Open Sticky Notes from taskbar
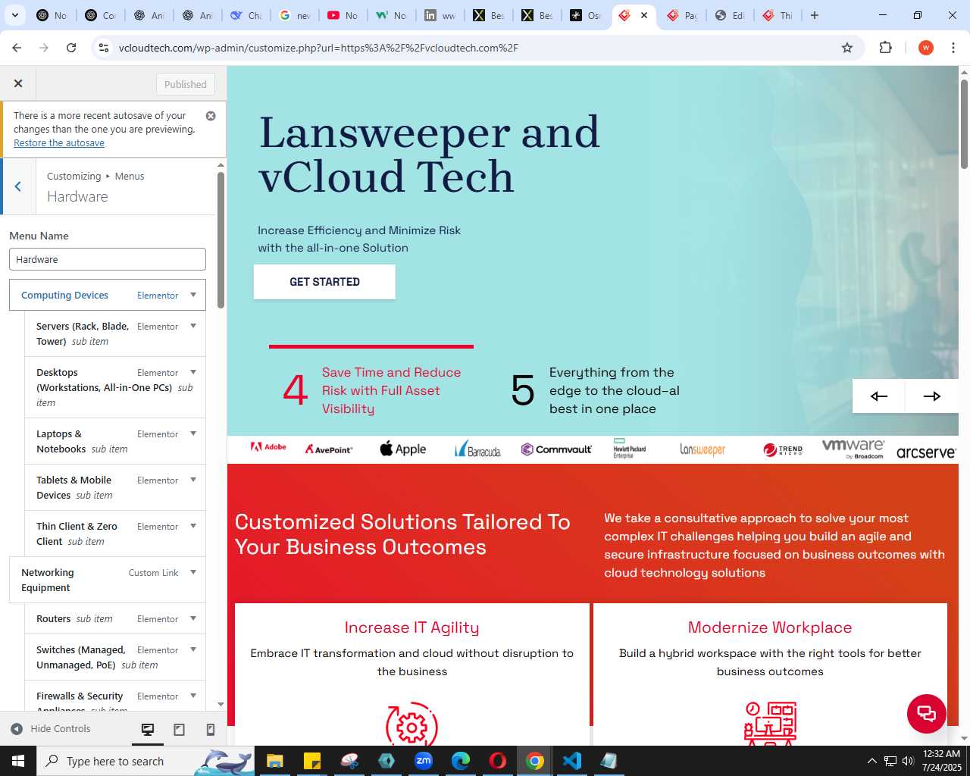The image size is (970, 776). [311, 761]
